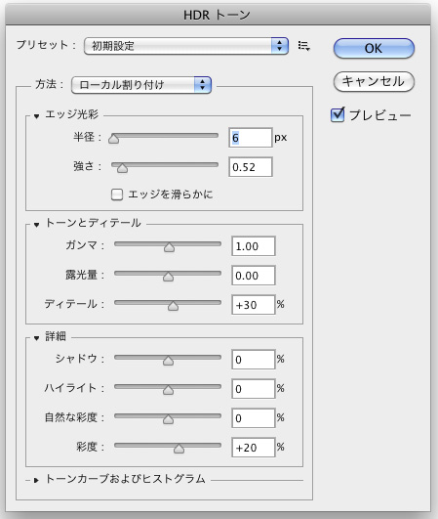The height and width of the screenshot is (519, 438).
Task: Open the プリセット dropdown showing 初期設定
Action: pos(186,46)
